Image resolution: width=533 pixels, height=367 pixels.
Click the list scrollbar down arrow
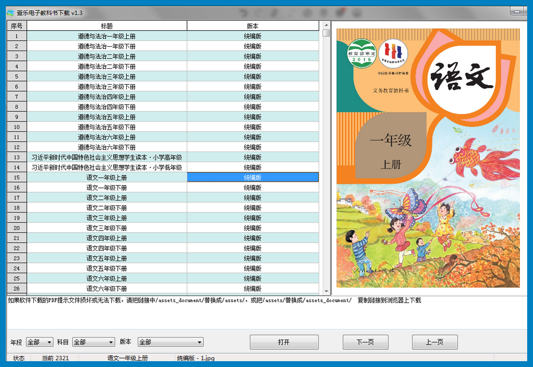click(x=326, y=291)
